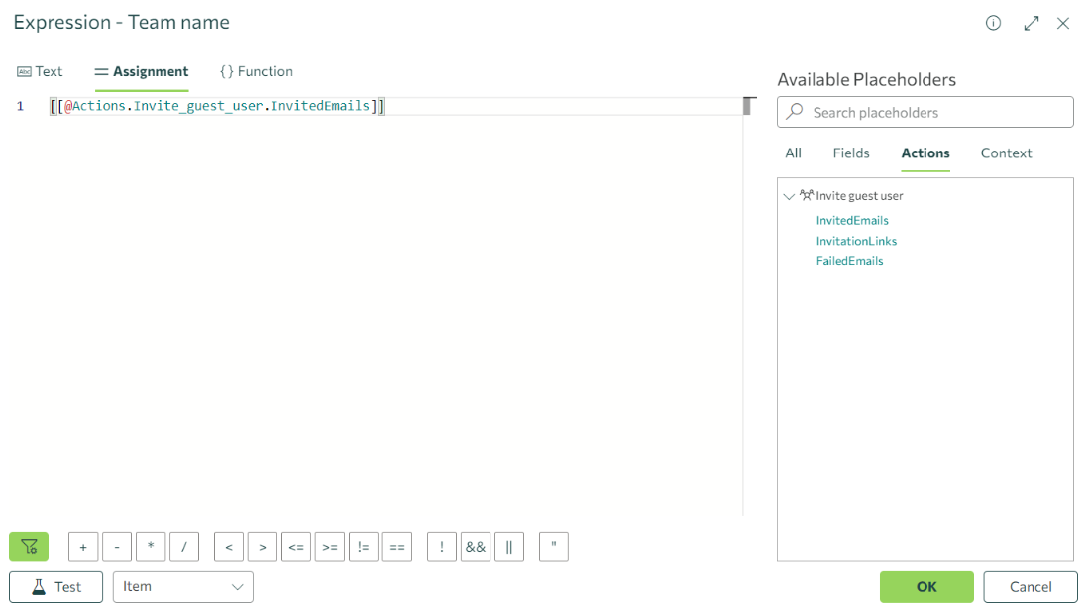Click the Search placeholders field

pos(925,112)
